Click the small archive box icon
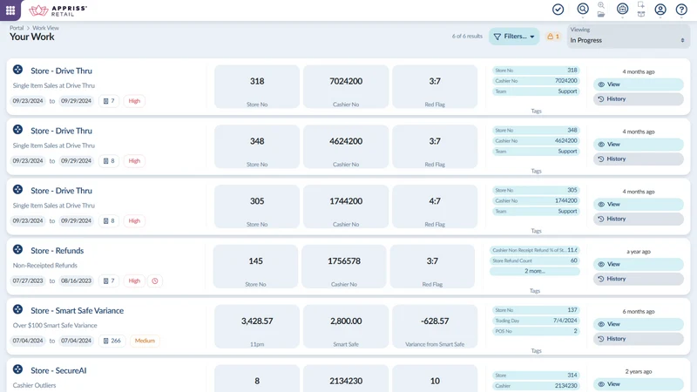The width and height of the screenshot is (697, 392). click(641, 15)
